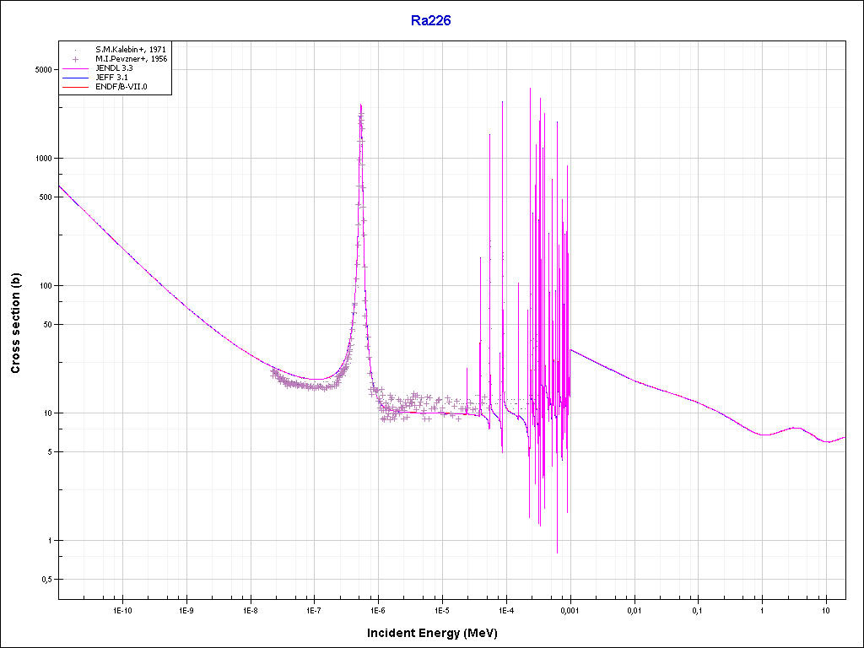This screenshot has height=648, width=864.
Task: Click the 5000 tick label on the Y axis
Action: (44, 69)
